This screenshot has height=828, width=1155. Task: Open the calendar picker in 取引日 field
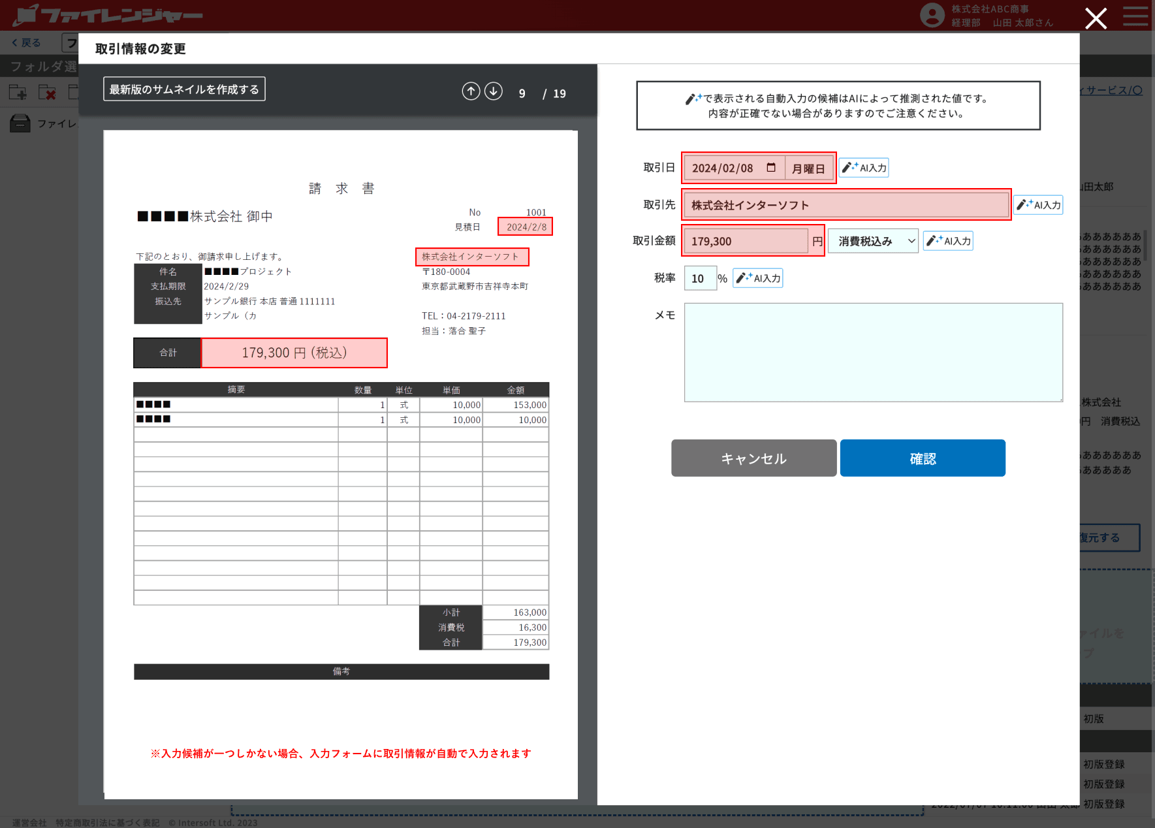click(771, 168)
